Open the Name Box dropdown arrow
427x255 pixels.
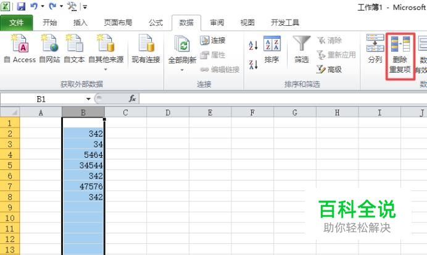88,99
